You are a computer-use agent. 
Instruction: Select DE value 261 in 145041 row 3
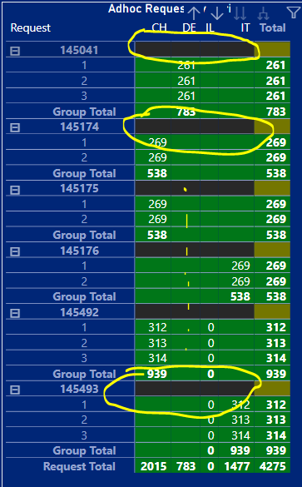(186, 96)
